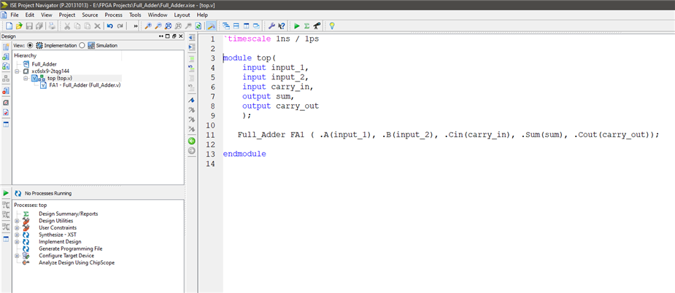Click the green back navigation circle icon
The width and height of the screenshot is (675, 293).
tap(192, 141)
